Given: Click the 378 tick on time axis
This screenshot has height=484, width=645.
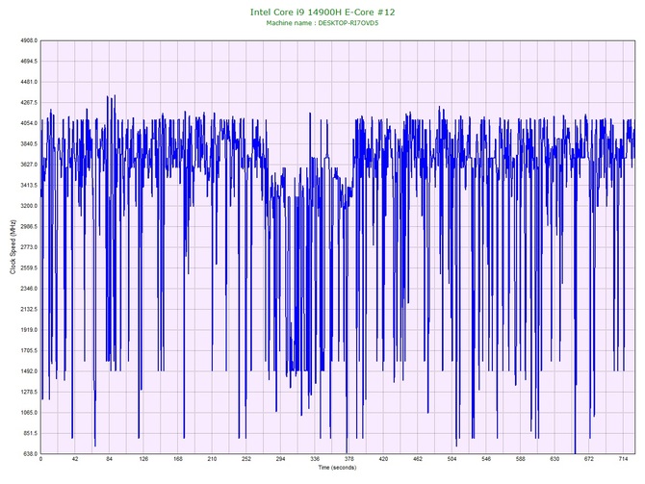Looking at the screenshot, I should (x=349, y=459).
